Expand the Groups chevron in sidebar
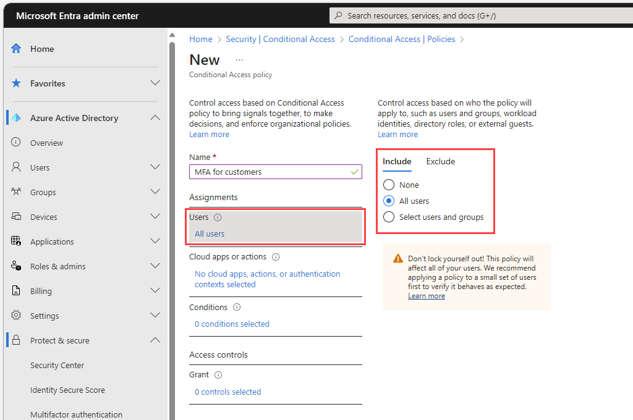633x420 pixels. (155, 191)
